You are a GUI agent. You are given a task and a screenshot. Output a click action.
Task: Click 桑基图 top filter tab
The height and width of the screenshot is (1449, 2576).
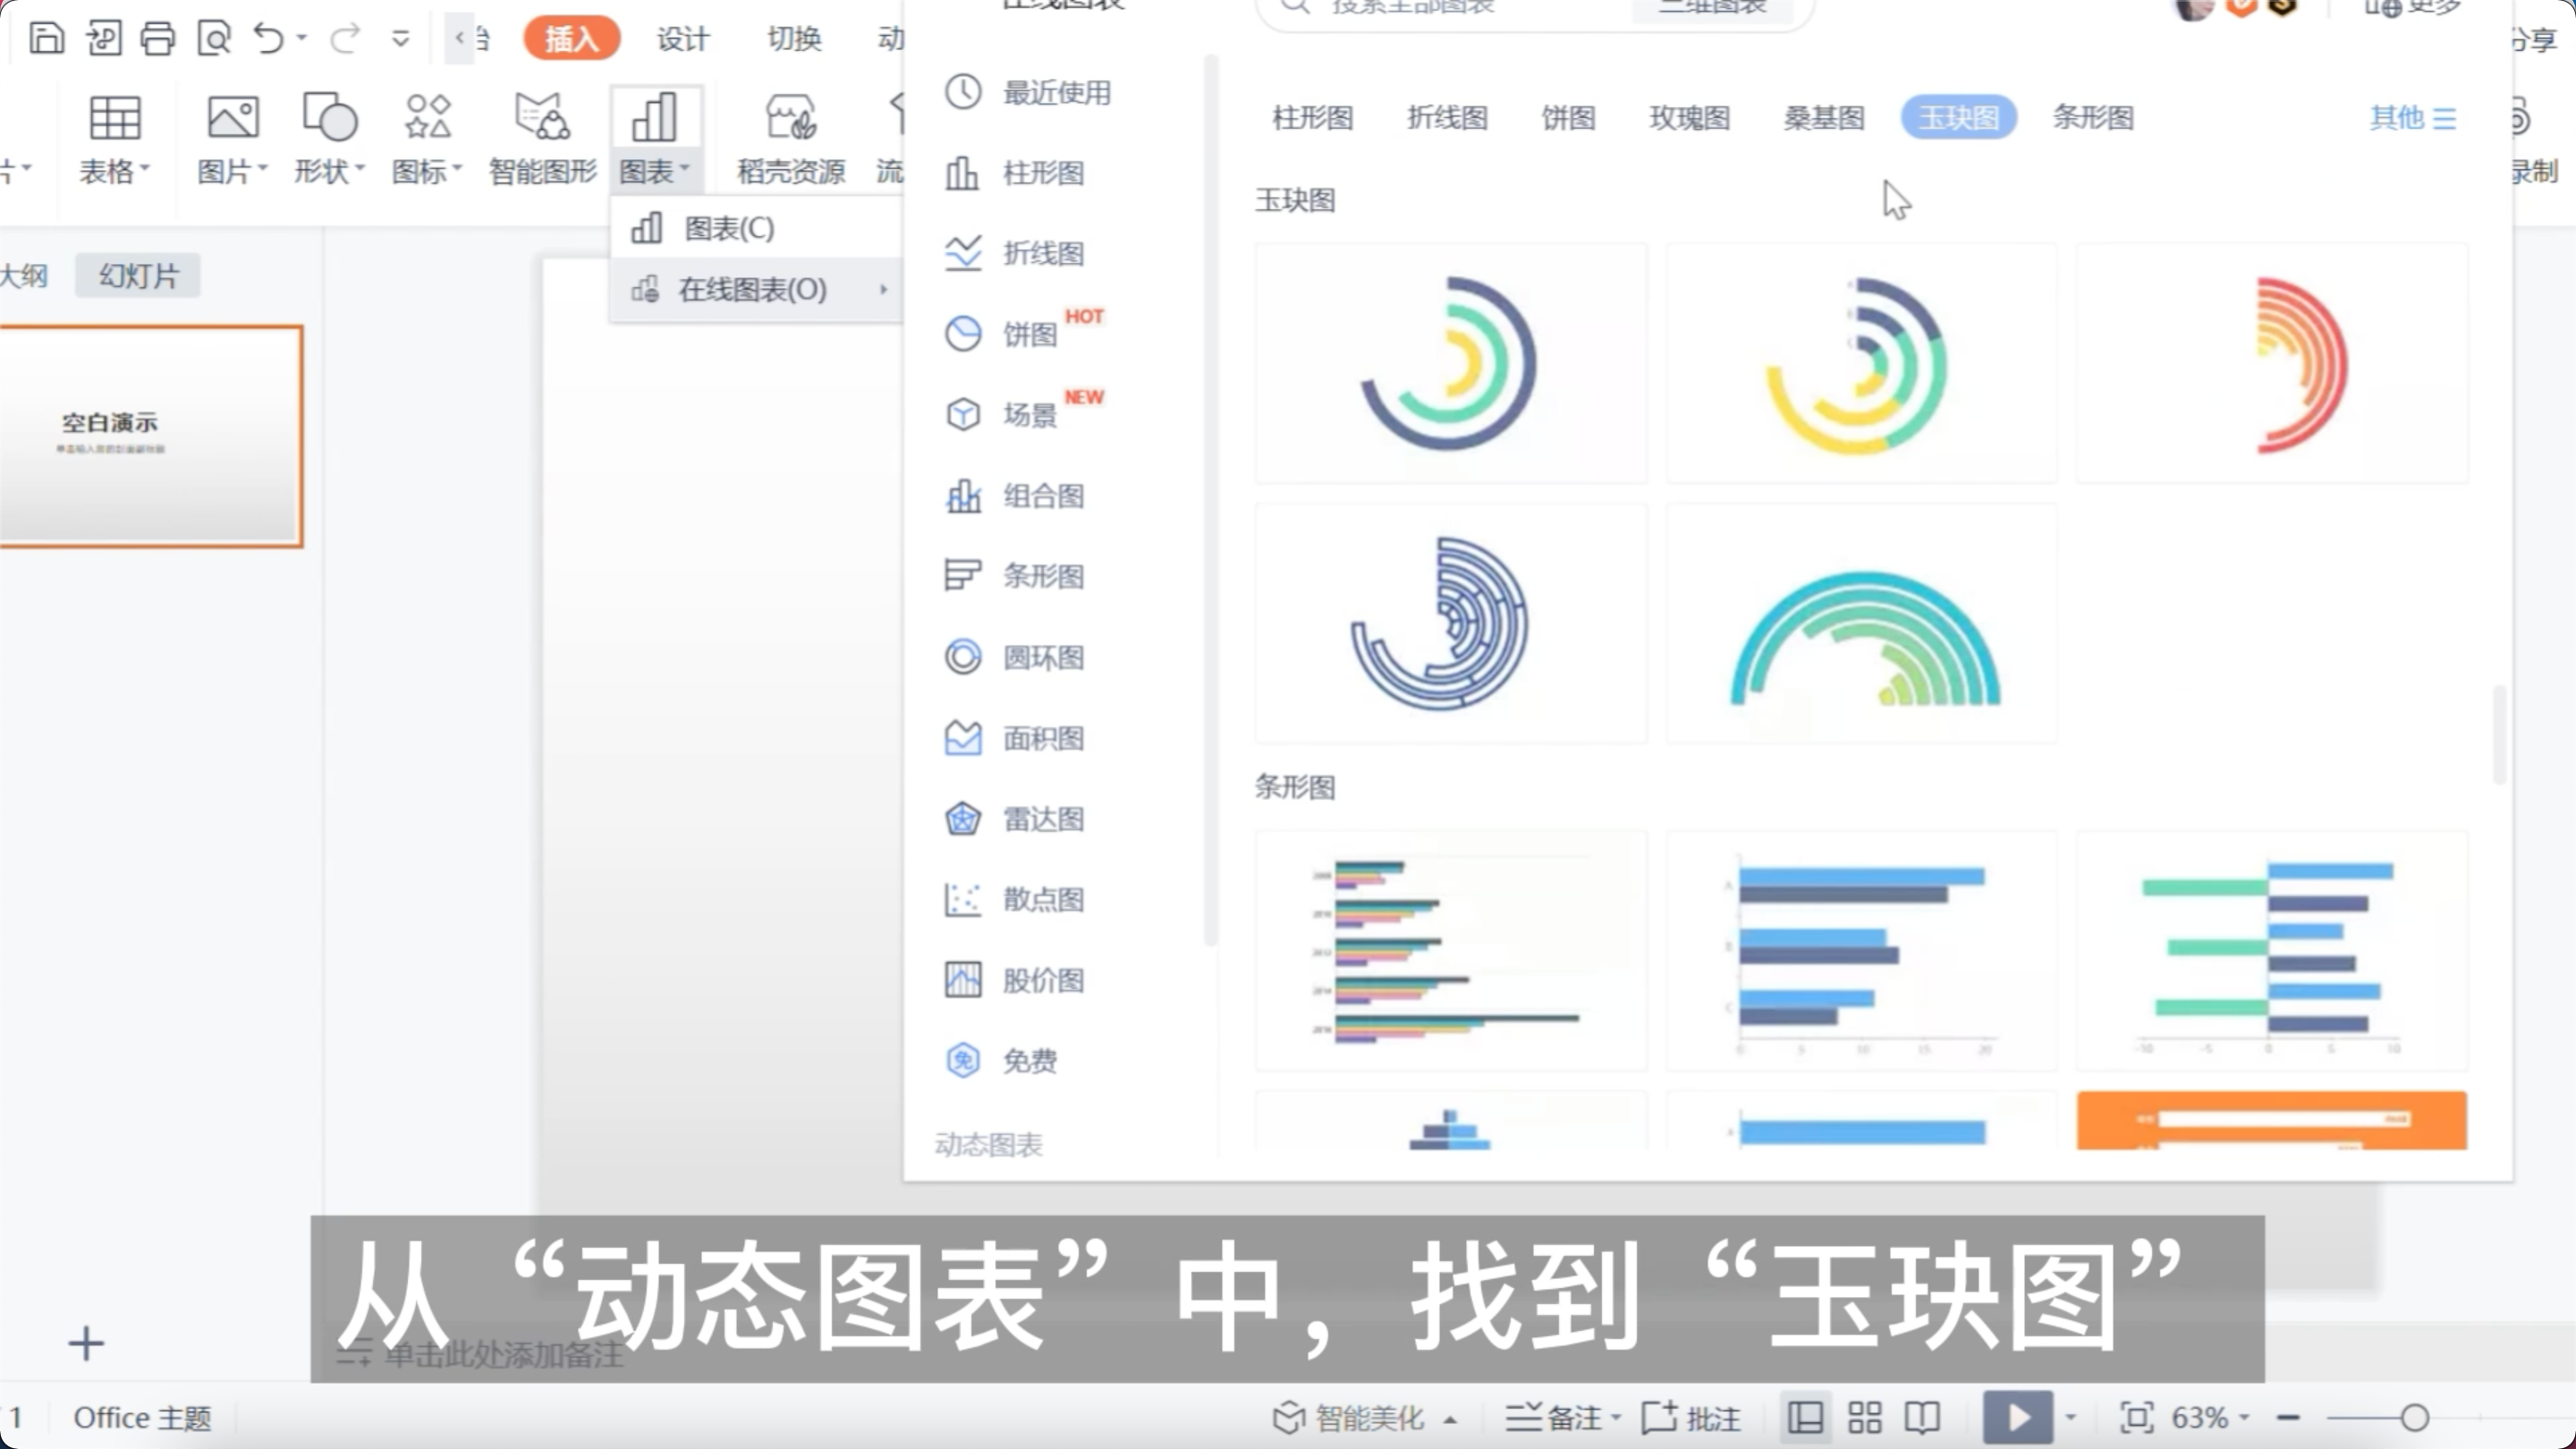click(x=1824, y=118)
